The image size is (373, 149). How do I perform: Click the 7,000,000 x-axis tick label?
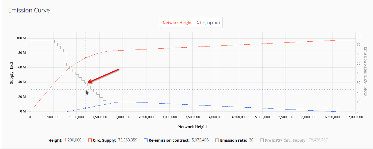(355, 117)
